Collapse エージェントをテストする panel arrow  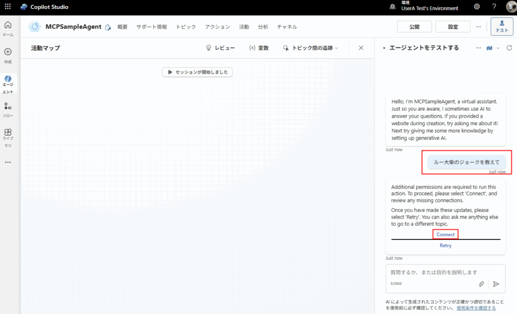click(x=384, y=48)
